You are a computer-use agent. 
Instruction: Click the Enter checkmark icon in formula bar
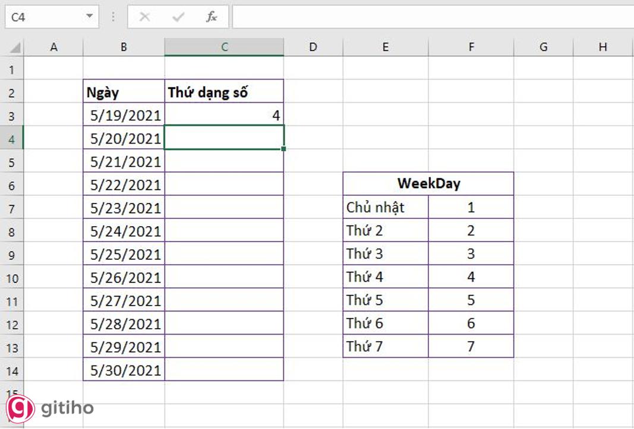click(178, 17)
